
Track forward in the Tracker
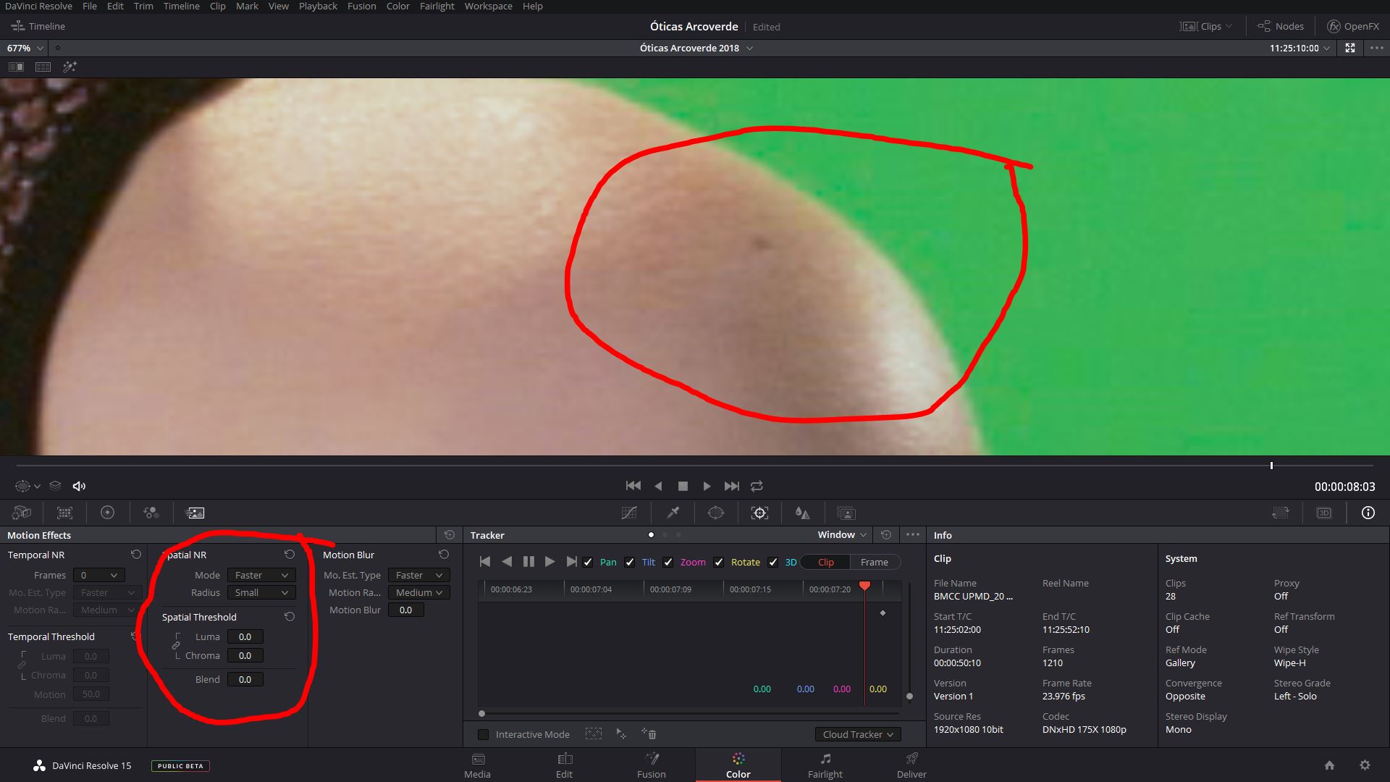point(549,562)
